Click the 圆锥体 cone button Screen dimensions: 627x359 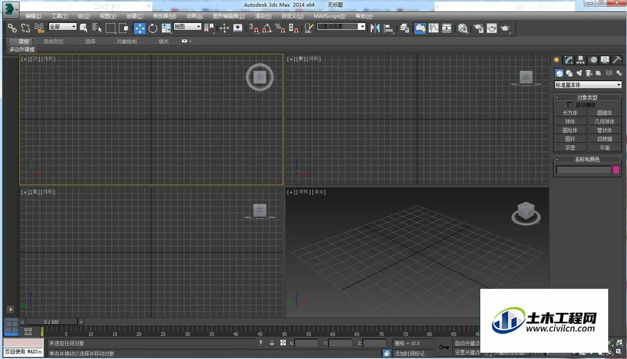point(604,113)
